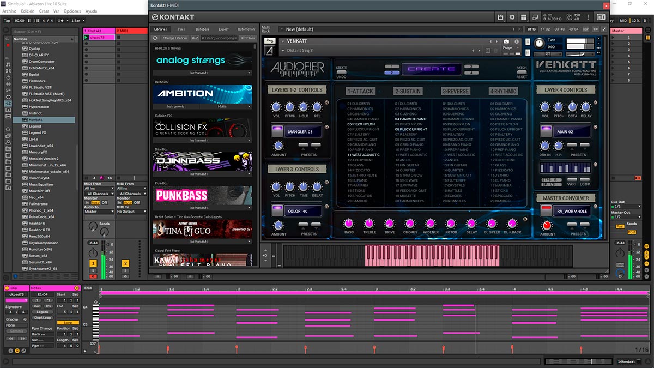The height and width of the screenshot is (368, 654).
Task: Open track 1 All Ins MIDI dropdown
Action: 99,189
